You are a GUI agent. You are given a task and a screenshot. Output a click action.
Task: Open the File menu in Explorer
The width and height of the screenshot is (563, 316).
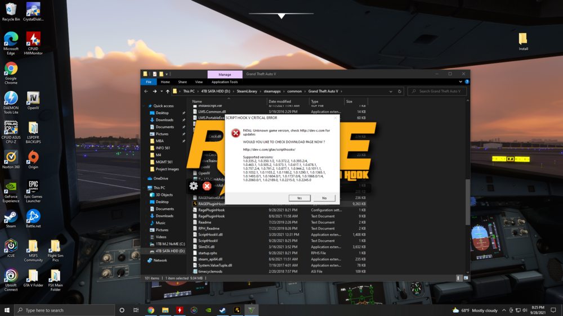[x=149, y=82]
